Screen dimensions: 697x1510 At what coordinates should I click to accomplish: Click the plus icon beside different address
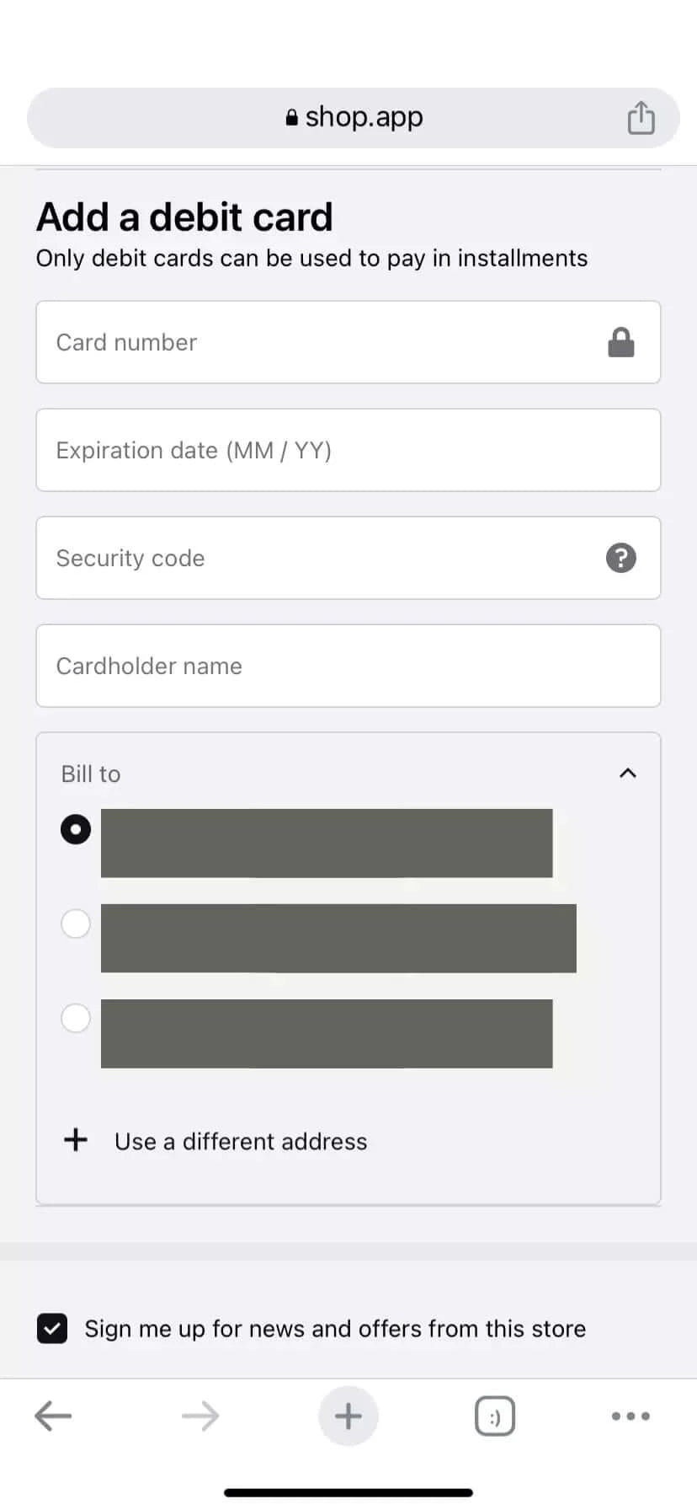(76, 1140)
